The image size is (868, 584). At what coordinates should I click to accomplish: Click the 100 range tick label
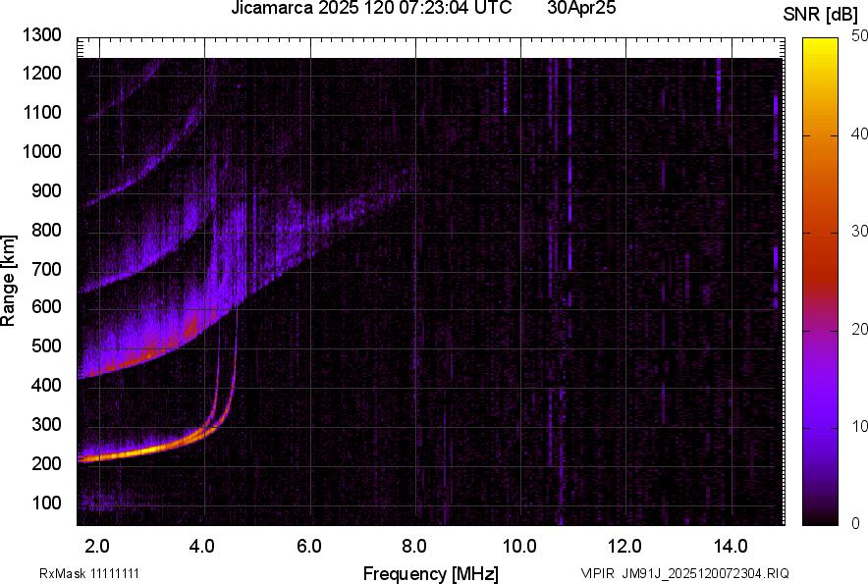[x=46, y=503]
